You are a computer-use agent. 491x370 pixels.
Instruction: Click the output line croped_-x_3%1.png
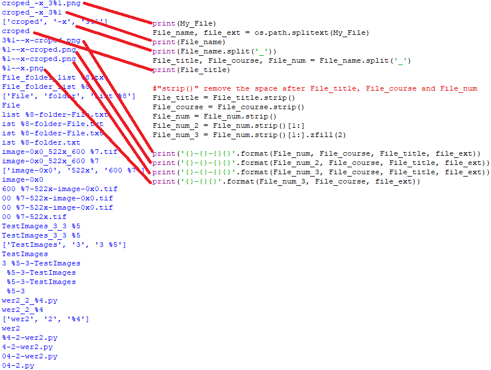click(x=41, y=3)
